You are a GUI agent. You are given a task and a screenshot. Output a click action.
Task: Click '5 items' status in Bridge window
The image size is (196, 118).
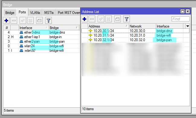coord(9,110)
